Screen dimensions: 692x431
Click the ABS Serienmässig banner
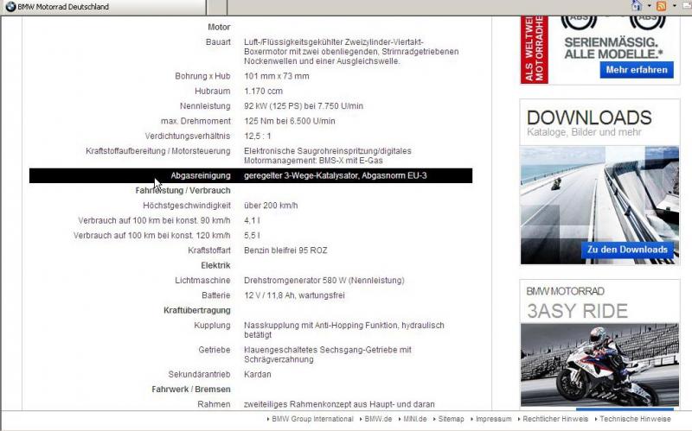point(599,49)
